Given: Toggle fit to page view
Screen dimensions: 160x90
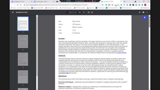Looking at the screenshot, I should (x=88, y=12).
